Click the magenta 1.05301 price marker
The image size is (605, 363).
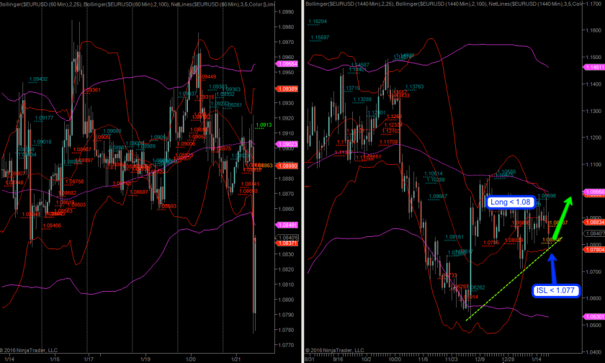(x=595, y=317)
